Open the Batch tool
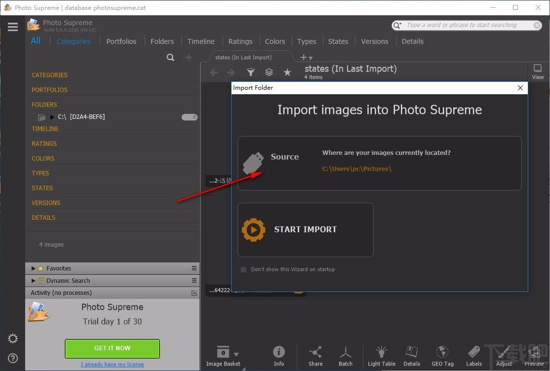 [346, 356]
